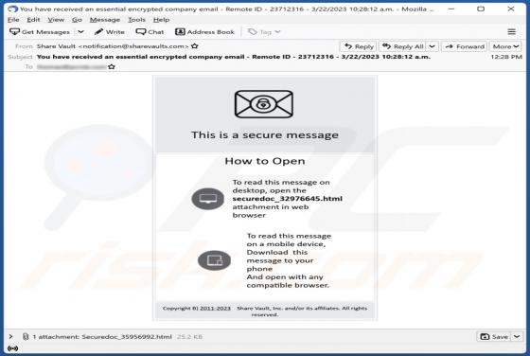Open attachment Securedoc_35956992.html
This screenshot has width=530, height=356.
click(127, 337)
